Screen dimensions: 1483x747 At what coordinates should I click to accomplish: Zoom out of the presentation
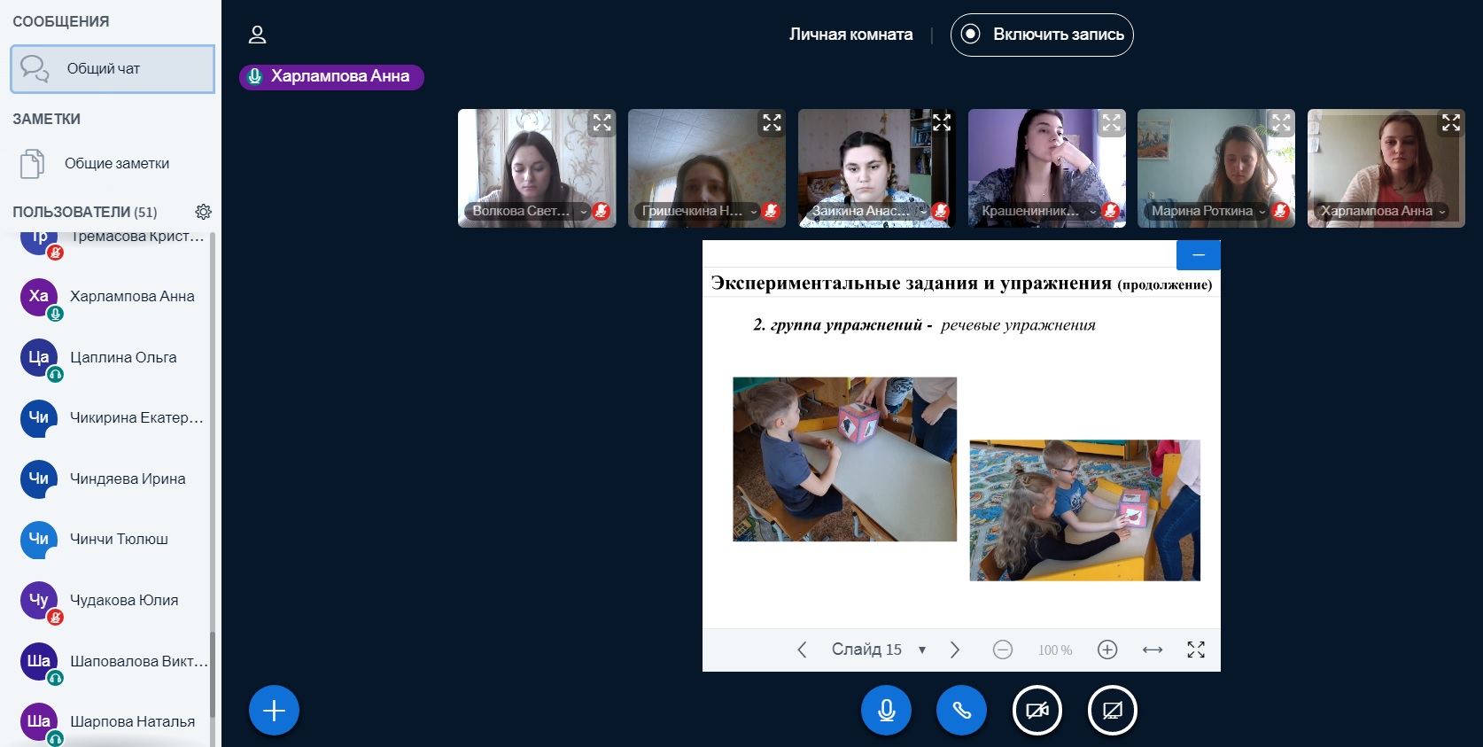tap(1002, 650)
